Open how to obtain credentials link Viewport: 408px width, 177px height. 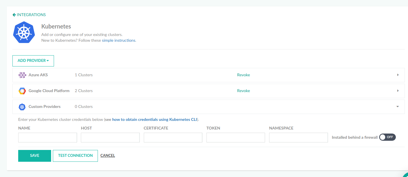pos(154,119)
